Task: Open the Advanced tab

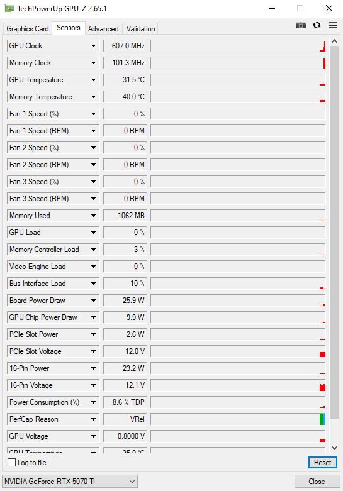Action: tap(103, 29)
